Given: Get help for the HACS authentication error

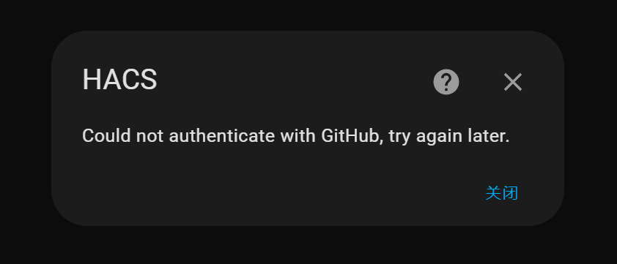Looking at the screenshot, I should (x=446, y=82).
